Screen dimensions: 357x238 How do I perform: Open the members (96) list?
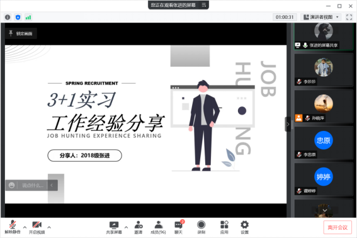click(x=159, y=227)
